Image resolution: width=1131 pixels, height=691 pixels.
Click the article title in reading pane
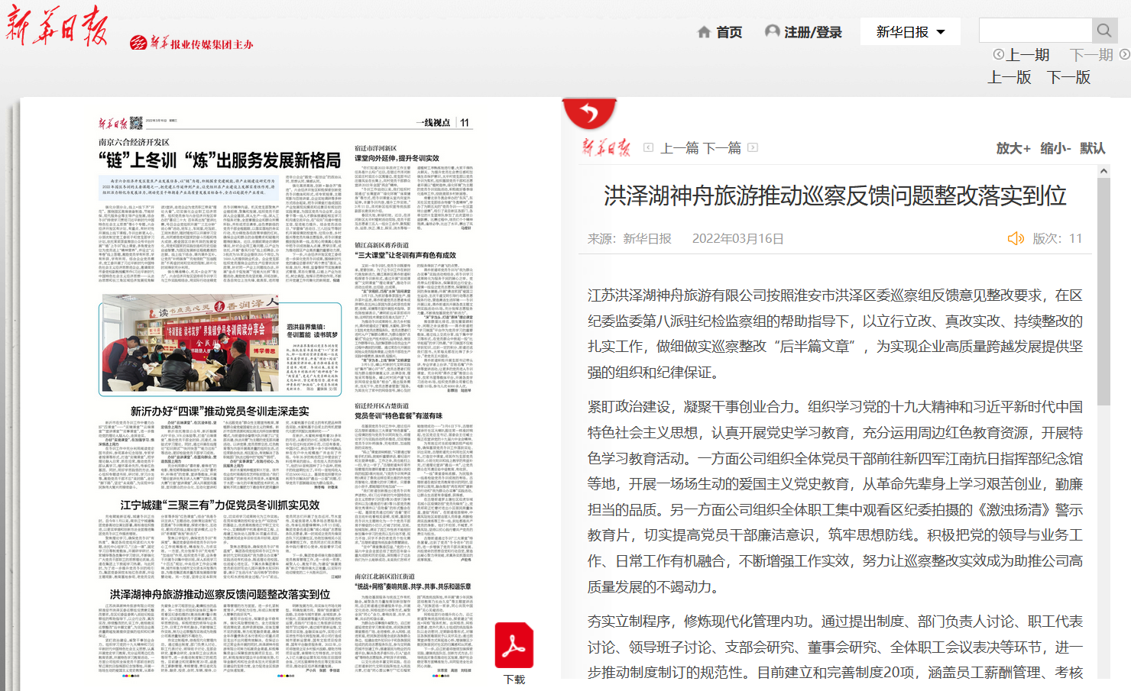[834, 195]
